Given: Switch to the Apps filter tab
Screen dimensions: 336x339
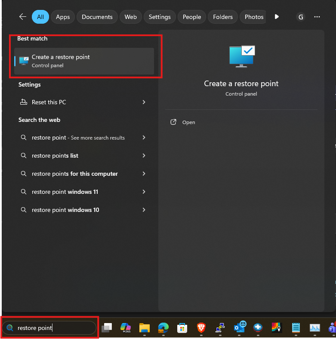Looking at the screenshot, I should 63,17.
